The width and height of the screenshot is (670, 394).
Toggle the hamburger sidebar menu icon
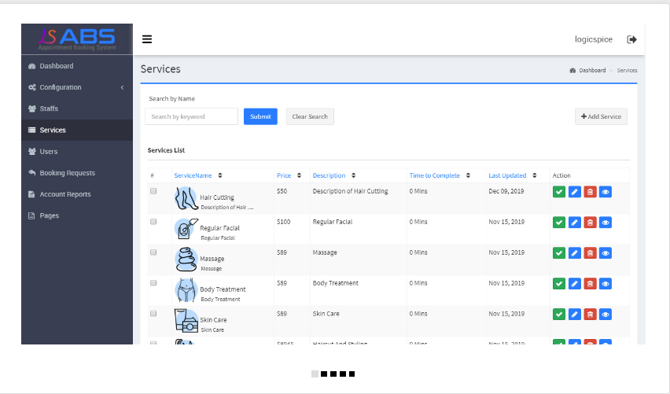pyautogui.click(x=147, y=39)
